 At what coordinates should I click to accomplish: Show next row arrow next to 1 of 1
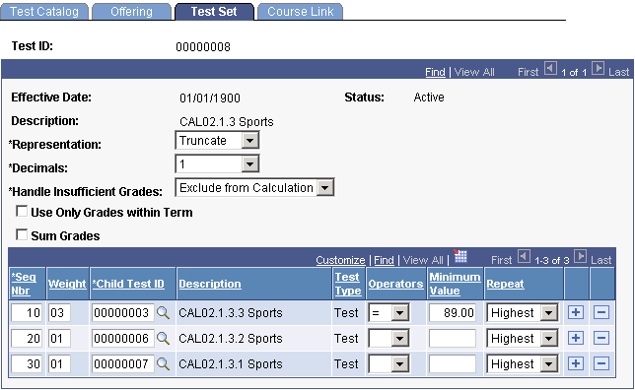coord(598,68)
